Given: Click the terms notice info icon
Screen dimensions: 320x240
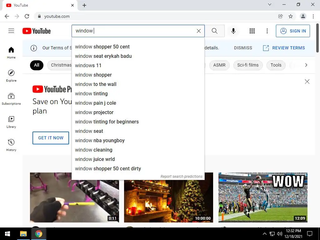Looking at the screenshot, I should coord(34,48).
